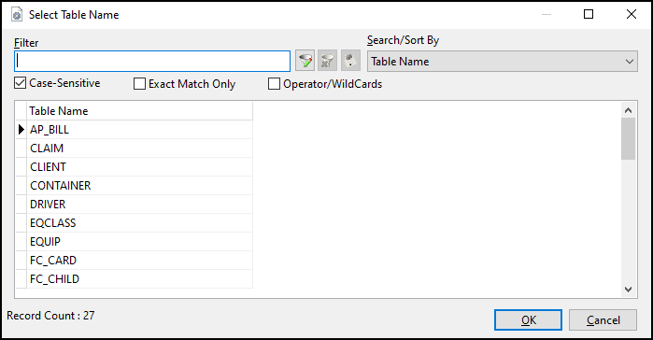Viewport: 653px width, 340px height.
Task: Open the Search/Sort By dropdown
Action: pyautogui.click(x=503, y=61)
